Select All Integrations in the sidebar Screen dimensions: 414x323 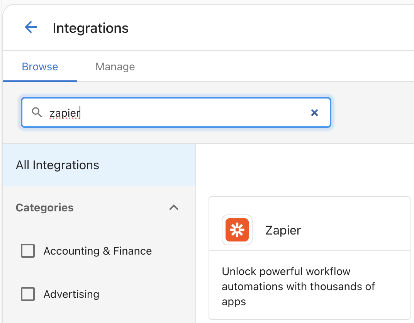(58, 165)
